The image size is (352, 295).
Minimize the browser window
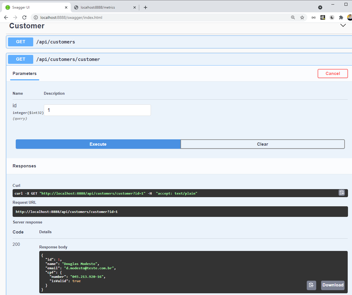[333, 4]
